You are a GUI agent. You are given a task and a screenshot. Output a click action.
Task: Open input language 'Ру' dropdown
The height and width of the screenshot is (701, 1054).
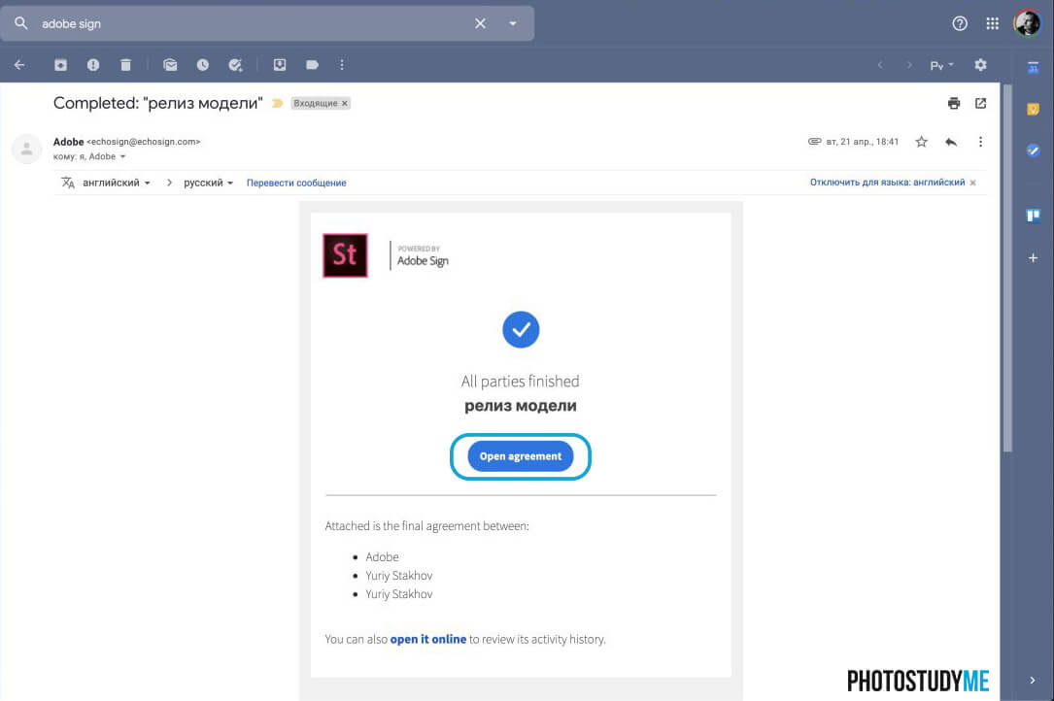pyautogui.click(x=941, y=65)
